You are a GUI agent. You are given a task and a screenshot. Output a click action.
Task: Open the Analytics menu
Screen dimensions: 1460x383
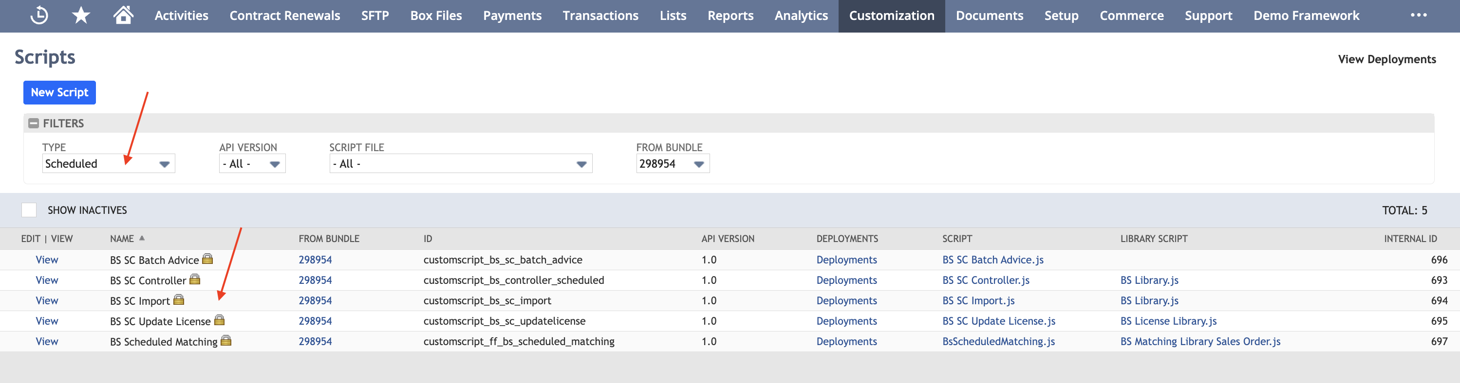[801, 16]
